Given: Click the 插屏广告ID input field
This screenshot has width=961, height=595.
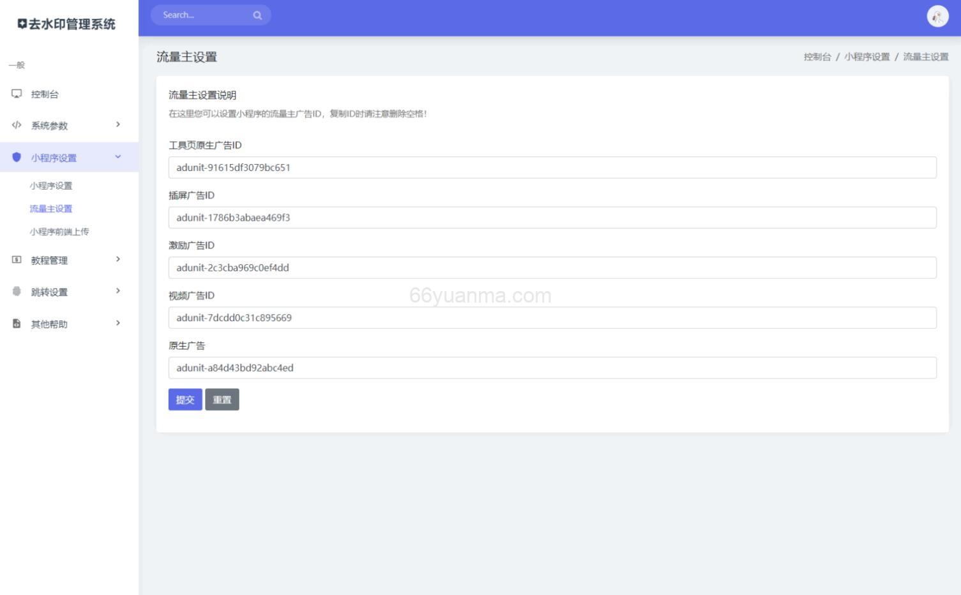Looking at the screenshot, I should click(552, 217).
